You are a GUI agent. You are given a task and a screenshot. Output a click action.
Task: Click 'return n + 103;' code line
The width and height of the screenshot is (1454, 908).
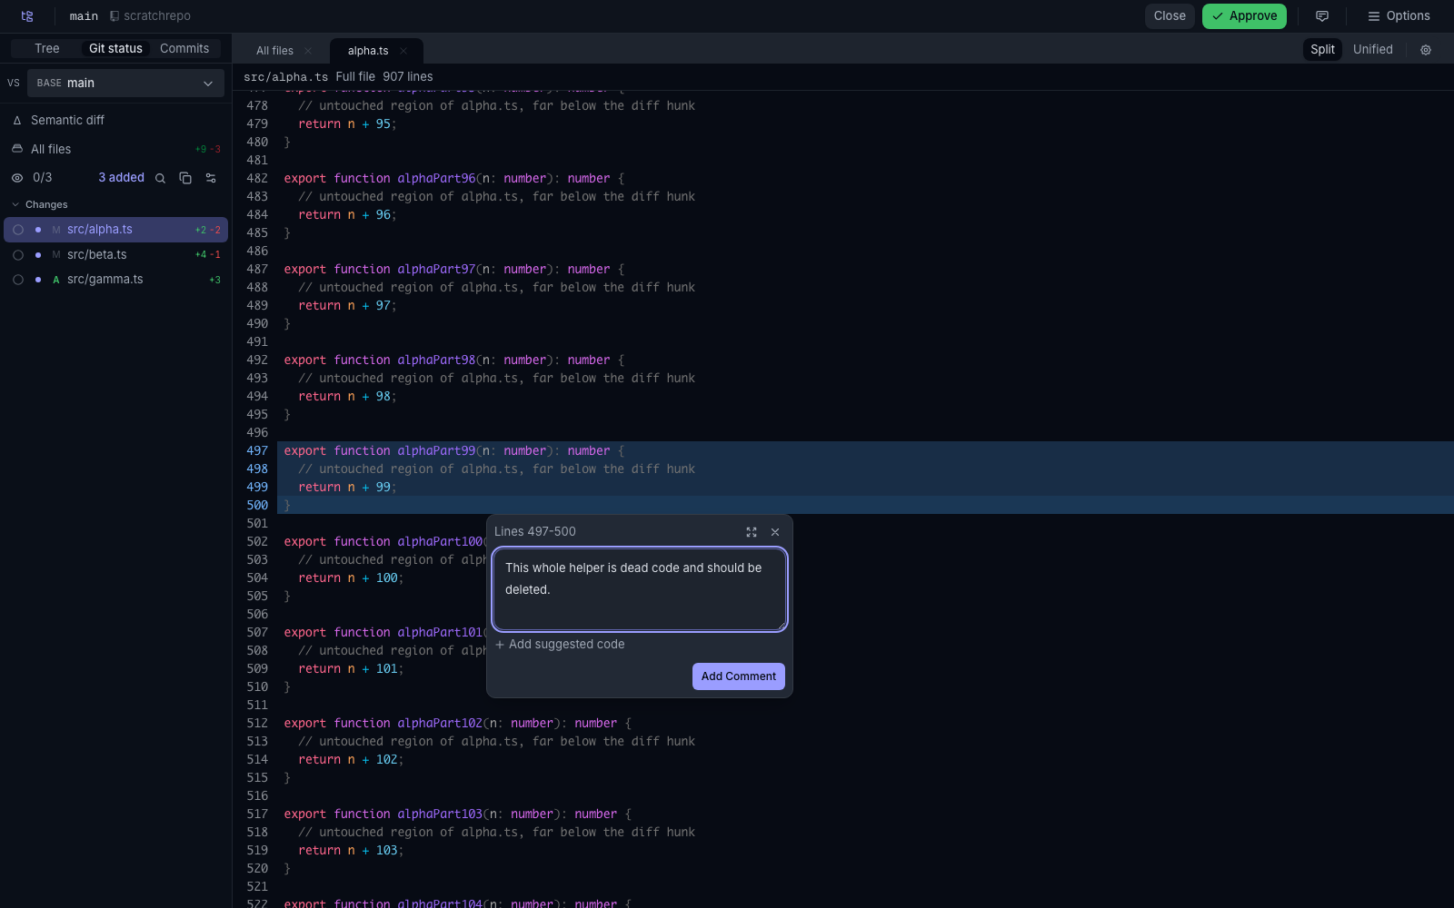(351, 851)
